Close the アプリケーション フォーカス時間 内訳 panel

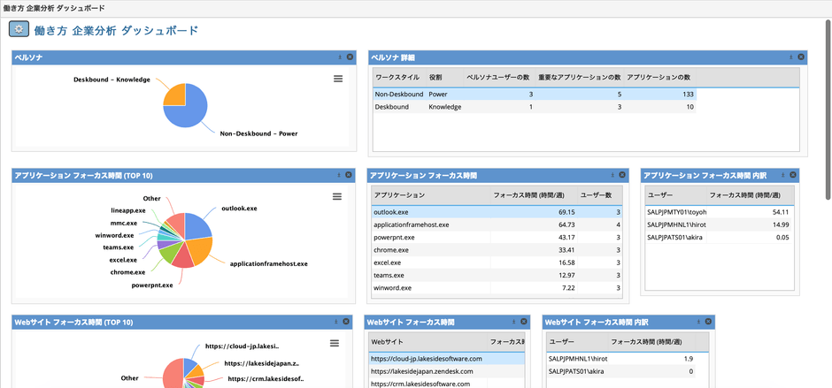793,175
